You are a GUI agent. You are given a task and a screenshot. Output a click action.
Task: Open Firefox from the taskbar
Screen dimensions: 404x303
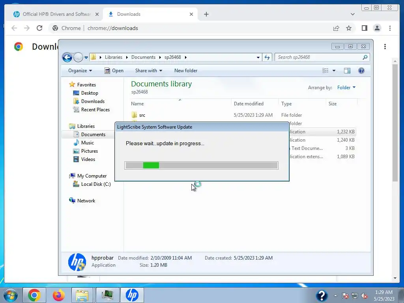point(58,295)
